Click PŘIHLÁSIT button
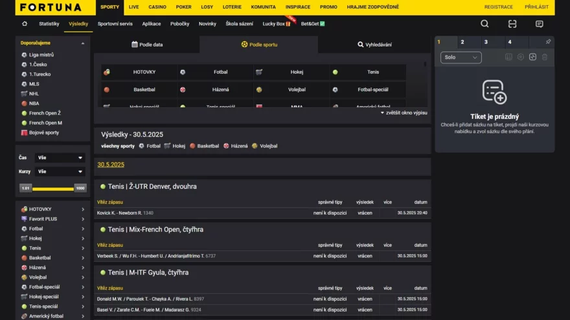The width and height of the screenshot is (570, 320). tap(536, 7)
